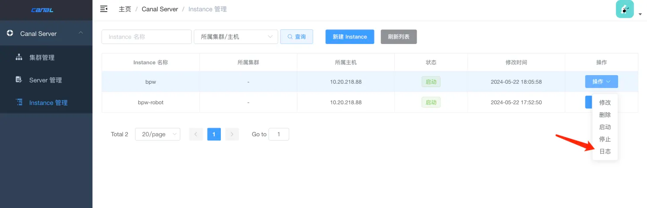Click host 10.20.218.88 in bpw-robot row

click(x=346, y=102)
